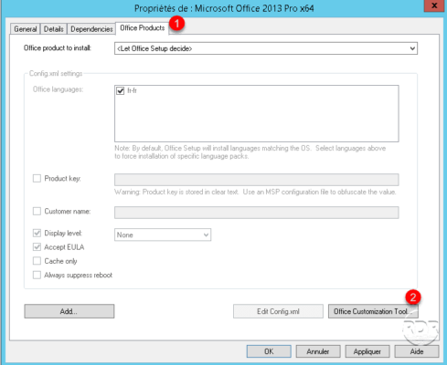Toggle the Display level checkbox
Screen dimensions: 447x365
37,233
